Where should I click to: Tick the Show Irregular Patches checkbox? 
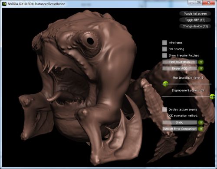[164, 55]
